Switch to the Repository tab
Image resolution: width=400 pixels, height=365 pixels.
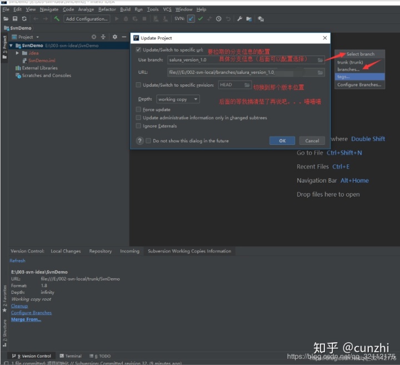click(100, 251)
